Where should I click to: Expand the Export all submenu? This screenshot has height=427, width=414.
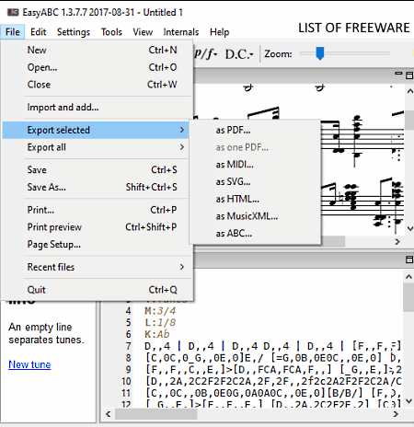click(98, 147)
